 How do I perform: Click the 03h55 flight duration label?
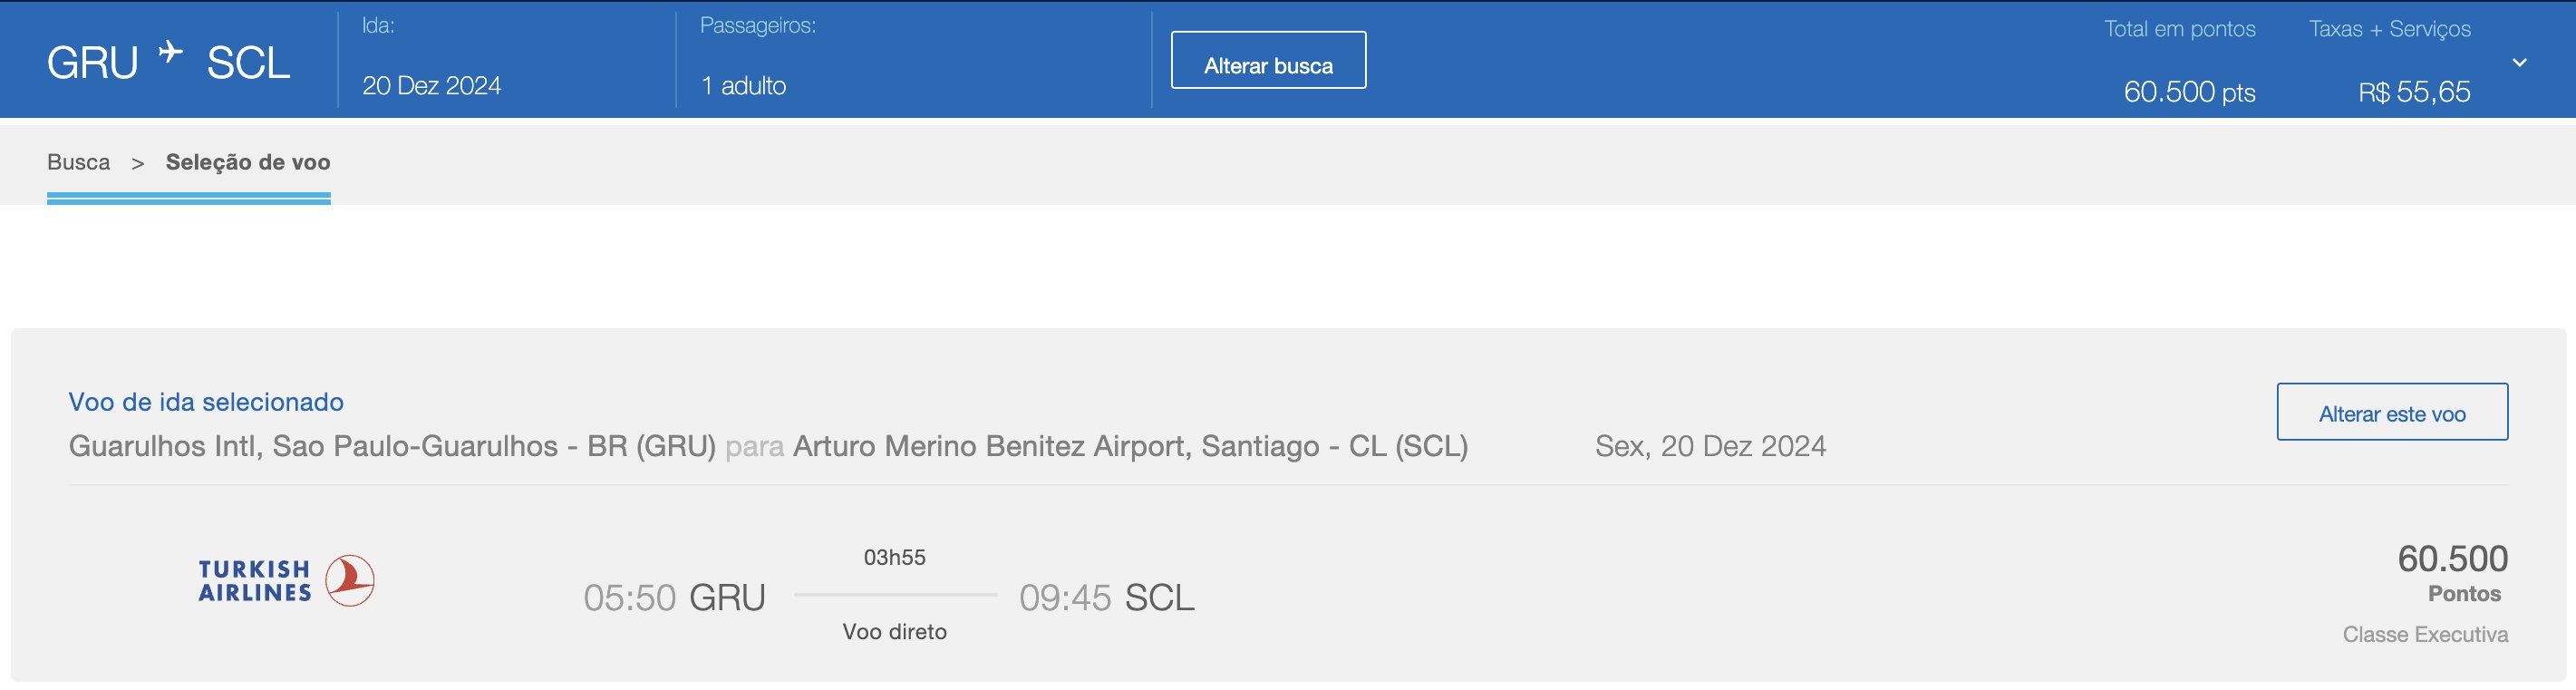click(x=894, y=558)
